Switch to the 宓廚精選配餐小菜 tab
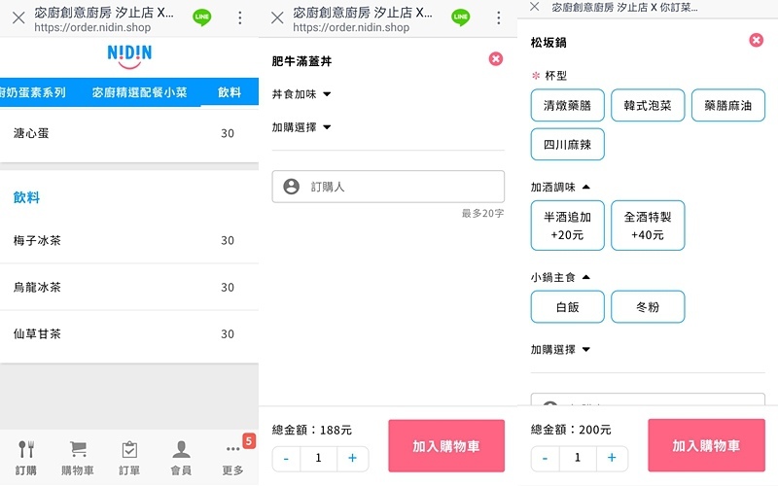 pyautogui.click(x=138, y=92)
